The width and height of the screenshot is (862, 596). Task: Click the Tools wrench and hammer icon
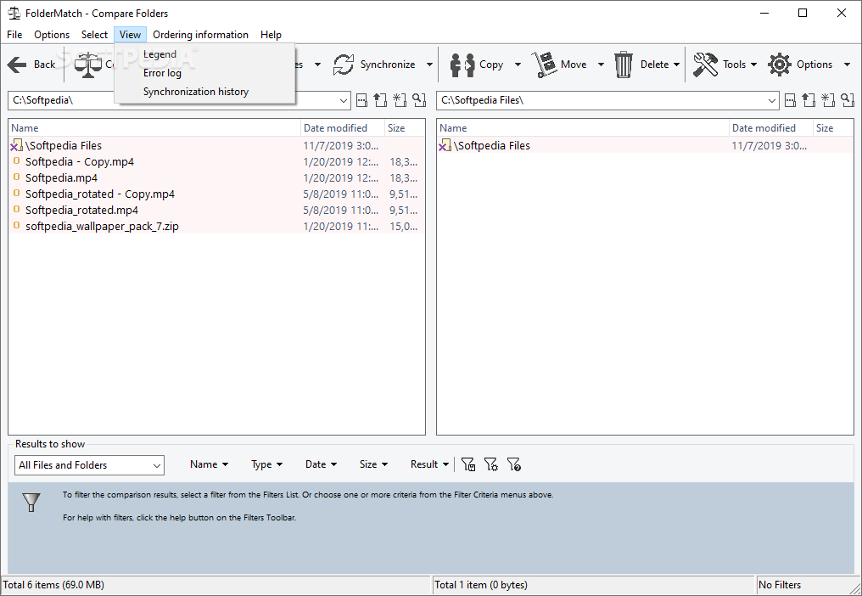705,65
